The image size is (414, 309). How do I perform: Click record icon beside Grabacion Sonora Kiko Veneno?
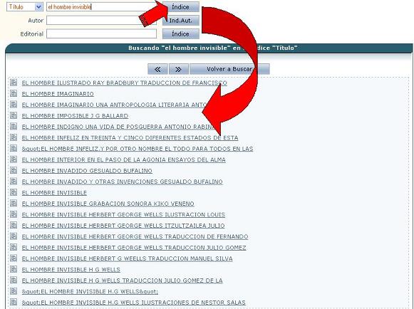(x=14, y=203)
